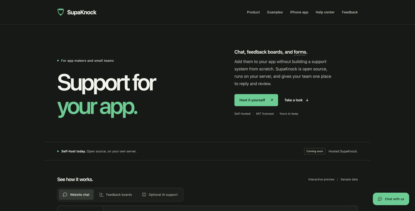
Task: Click the chat icon in Chat with us
Action: pos(380,199)
